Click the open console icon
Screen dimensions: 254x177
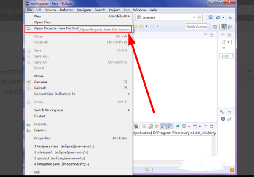(x=195, y=126)
